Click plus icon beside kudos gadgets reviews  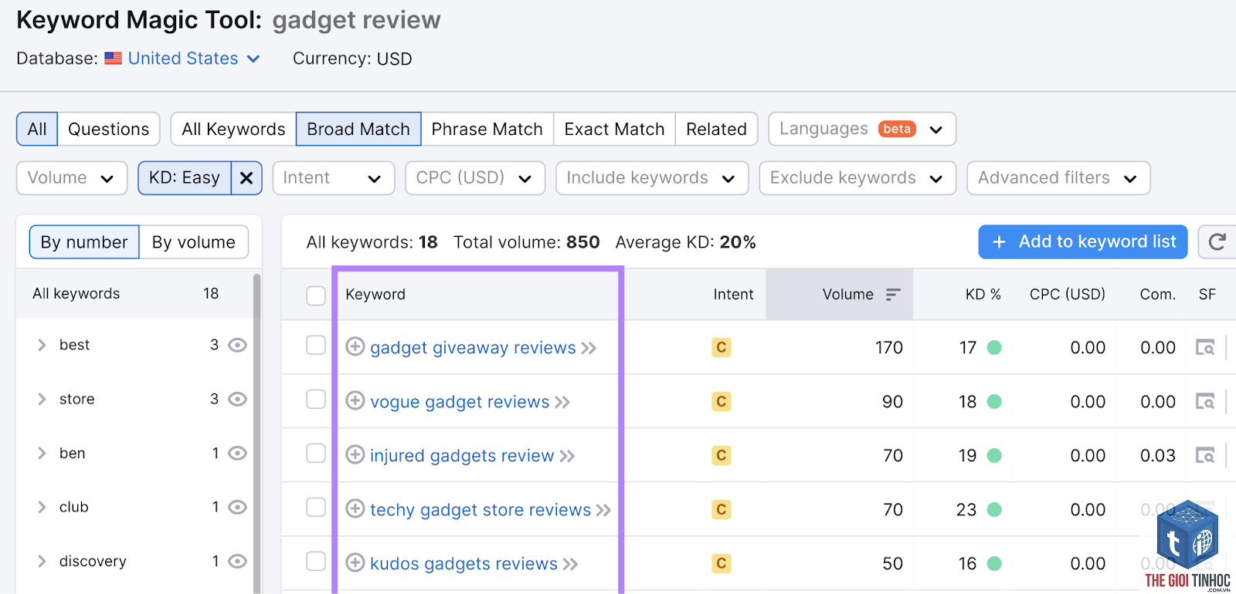coord(355,563)
